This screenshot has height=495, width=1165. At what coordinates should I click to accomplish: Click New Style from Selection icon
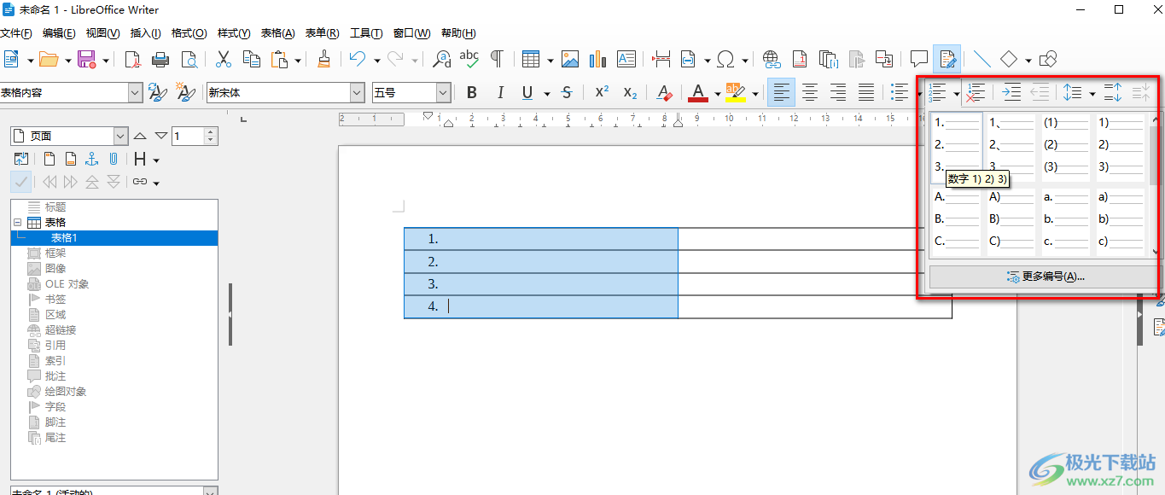(x=184, y=92)
